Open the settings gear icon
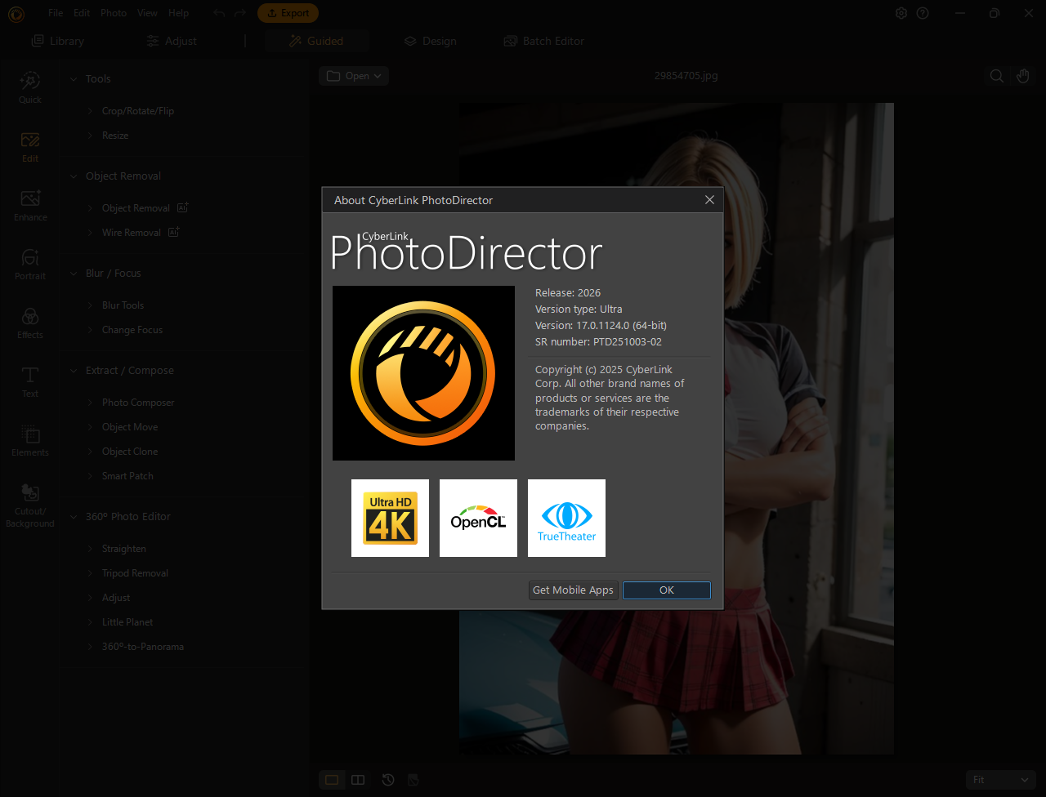The width and height of the screenshot is (1046, 797). point(901,13)
